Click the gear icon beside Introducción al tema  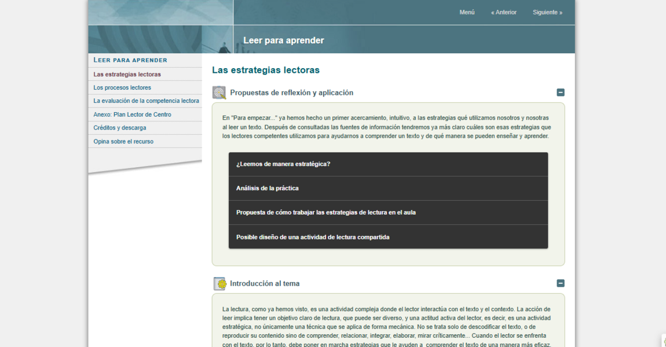click(x=219, y=283)
